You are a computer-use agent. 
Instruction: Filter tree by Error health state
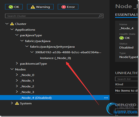(68, 7)
